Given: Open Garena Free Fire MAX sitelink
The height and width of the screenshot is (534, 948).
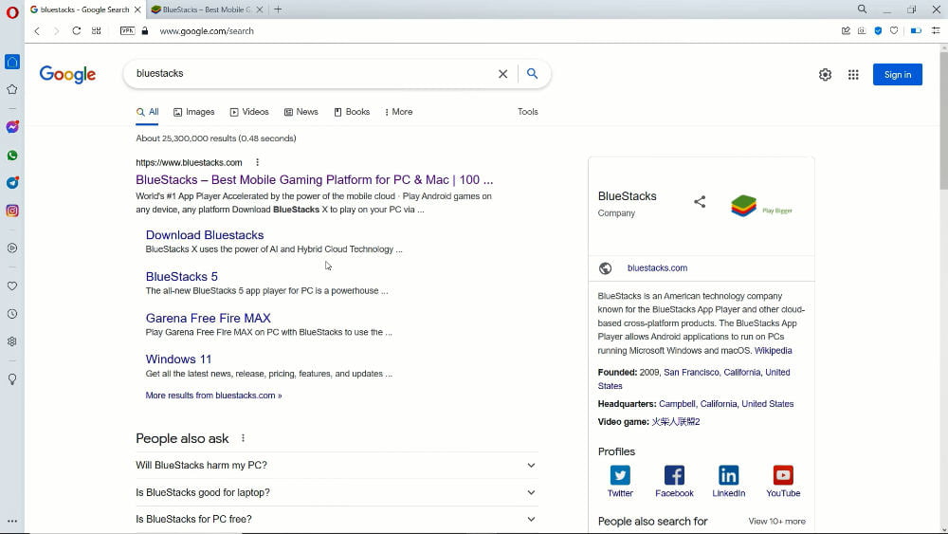Looking at the screenshot, I should click(208, 318).
